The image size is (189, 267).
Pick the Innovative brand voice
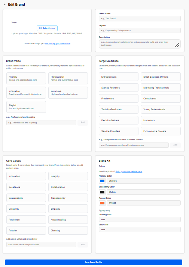(26, 93)
